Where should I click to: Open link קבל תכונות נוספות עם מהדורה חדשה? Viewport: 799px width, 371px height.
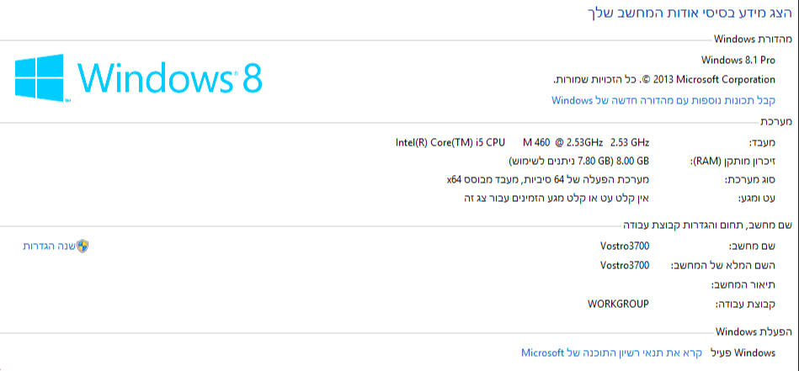(663, 100)
